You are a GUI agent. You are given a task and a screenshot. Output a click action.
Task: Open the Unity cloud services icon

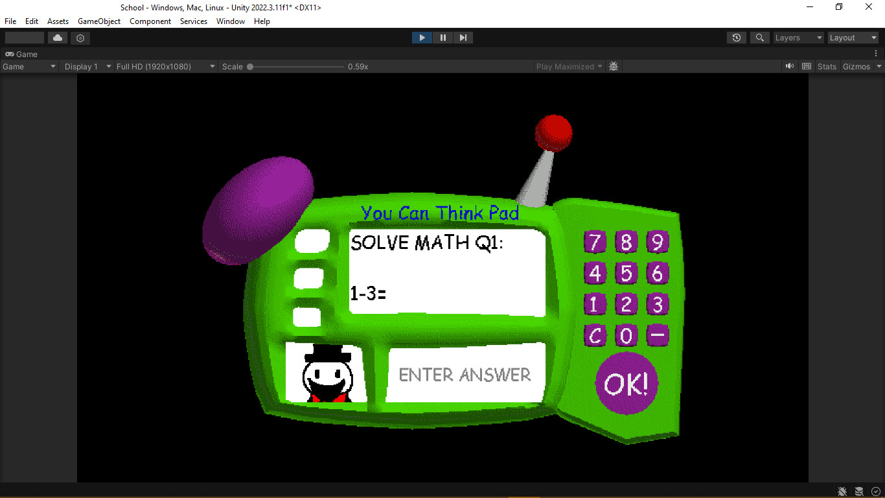tap(58, 38)
